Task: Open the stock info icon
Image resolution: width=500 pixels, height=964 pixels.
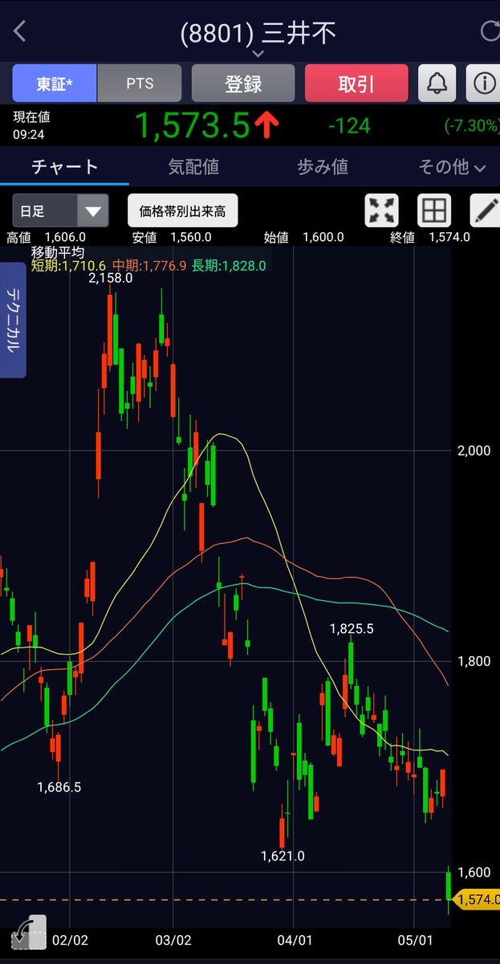Action: click(x=483, y=84)
